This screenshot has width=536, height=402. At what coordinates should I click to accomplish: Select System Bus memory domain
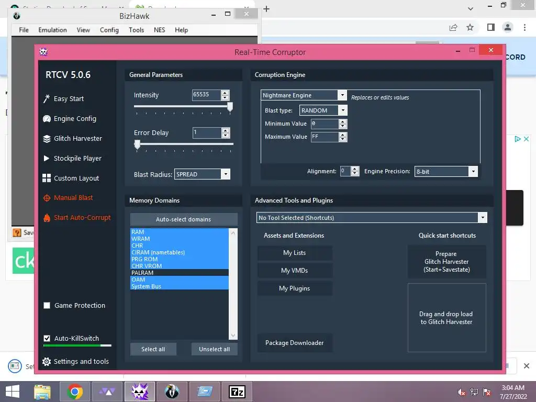click(x=180, y=286)
